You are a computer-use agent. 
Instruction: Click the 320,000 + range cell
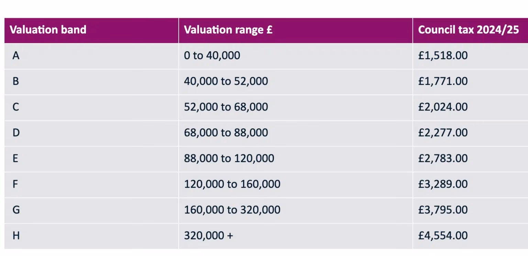(x=208, y=236)
